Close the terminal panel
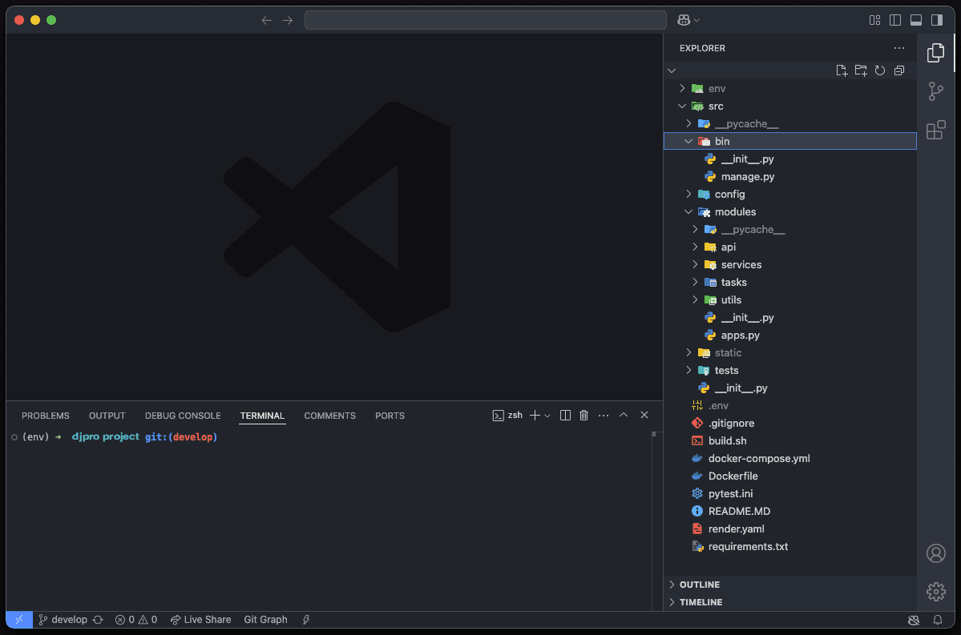Image resolution: width=961 pixels, height=635 pixels. [644, 415]
